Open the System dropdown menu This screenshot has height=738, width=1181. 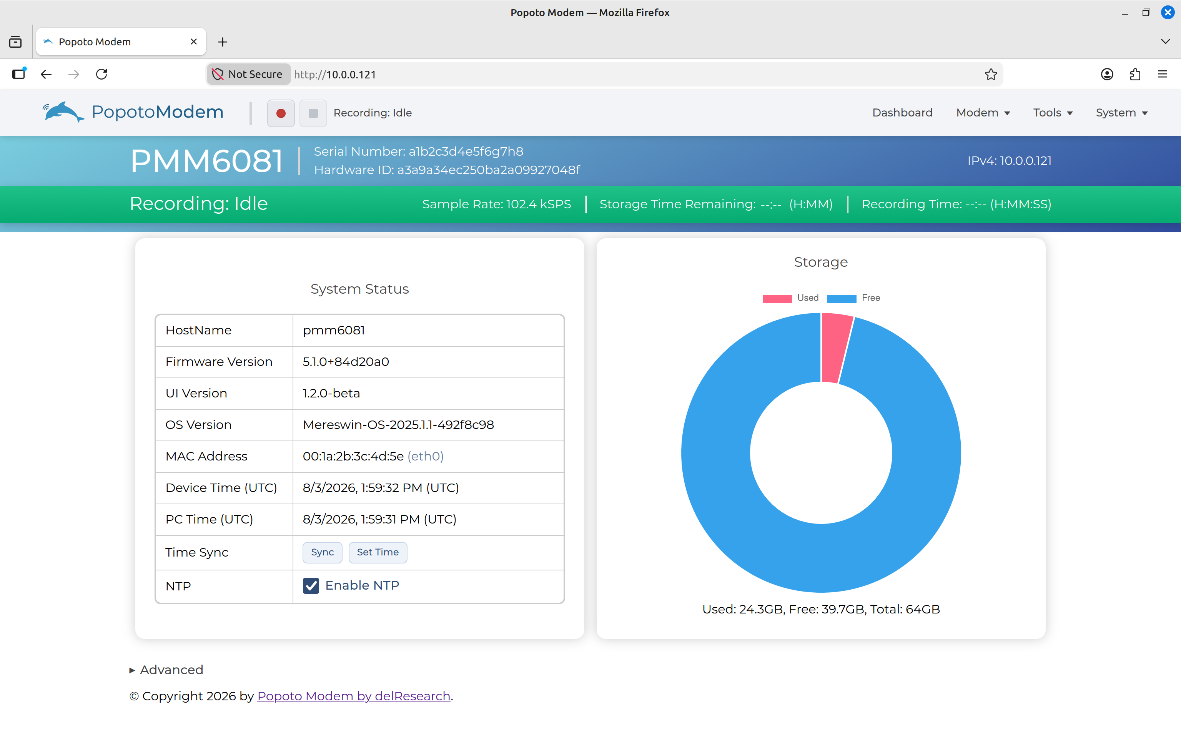pyautogui.click(x=1121, y=113)
